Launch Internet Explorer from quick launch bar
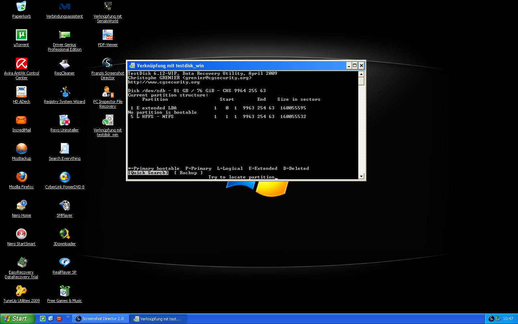The image size is (518, 324). [x=51, y=319]
